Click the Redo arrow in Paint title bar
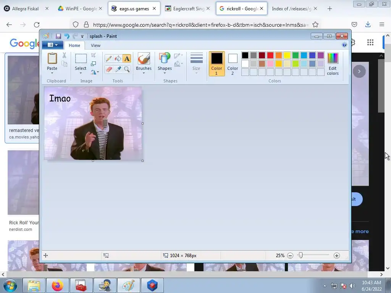The height and width of the screenshot is (293, 391). coord(75,36)
